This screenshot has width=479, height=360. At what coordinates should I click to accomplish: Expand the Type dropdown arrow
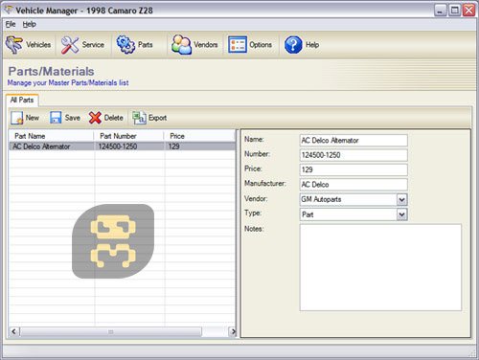pyautogui.click(x=402, y=214)
